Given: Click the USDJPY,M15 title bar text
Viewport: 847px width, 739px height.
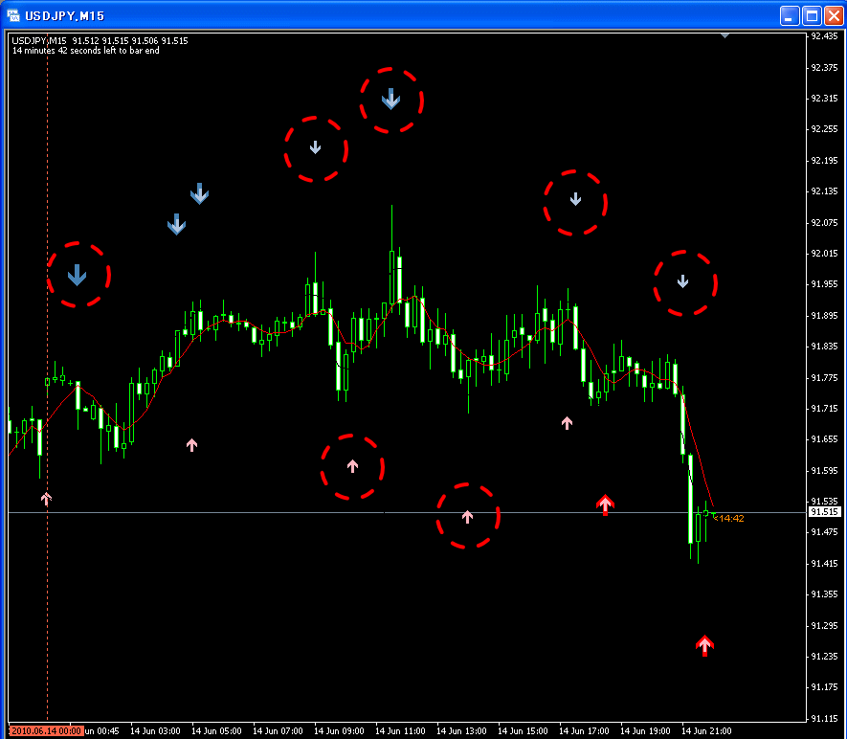Looking at the screenshot, I should (x=65, y=16).
